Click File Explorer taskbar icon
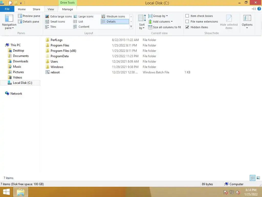The image size is (262, 197). pos(21,192)
